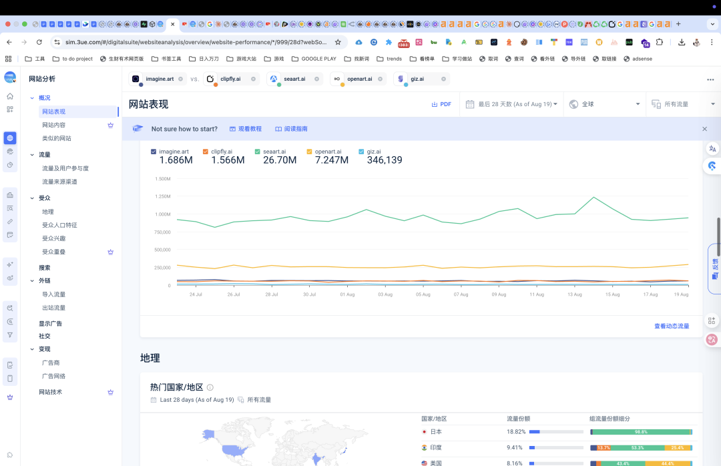Click the browser address bar

196,42
